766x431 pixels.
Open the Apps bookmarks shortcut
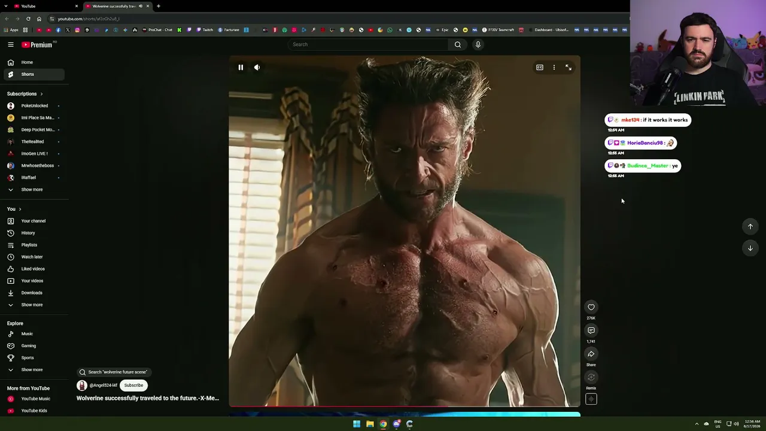pyautogui.click(x=11, y=30)
